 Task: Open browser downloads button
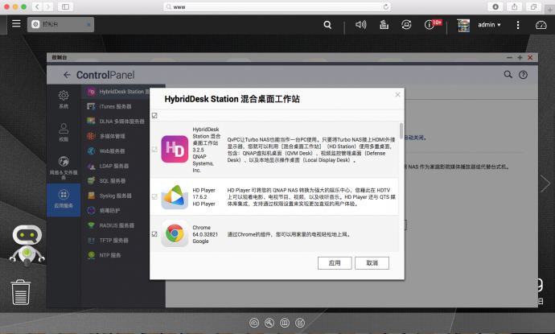click(x=495, y=6)
